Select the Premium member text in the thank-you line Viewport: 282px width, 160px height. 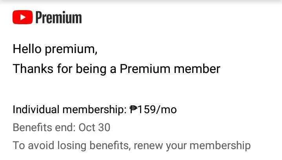170,69
